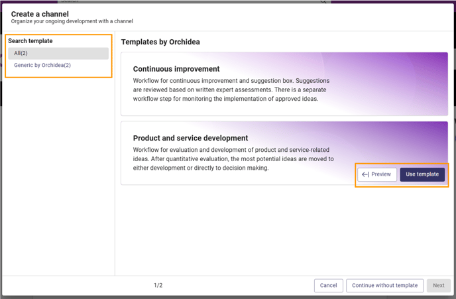456x299 pixels.
Task: Click the 1/2 step indicator
Action: coord(158,285)
